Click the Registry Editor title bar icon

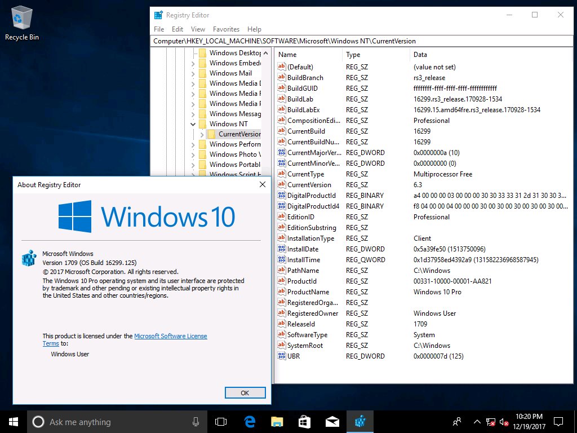point(158,15)
